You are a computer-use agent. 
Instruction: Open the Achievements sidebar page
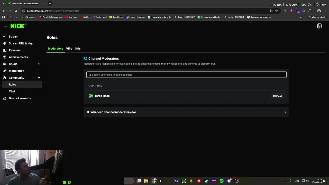click(x=18, y=57)
